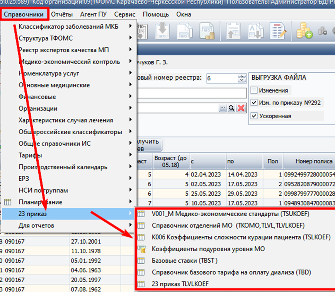Choose Справочник отделений МО (TKOMO,TLVL,TLVLKOEF)
335x292 pixels.
coord(228,225)
